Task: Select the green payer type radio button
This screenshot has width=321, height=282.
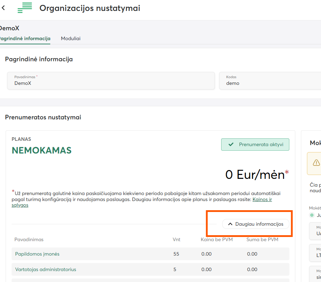Action: pyautogui.click(x=312, y=215)
